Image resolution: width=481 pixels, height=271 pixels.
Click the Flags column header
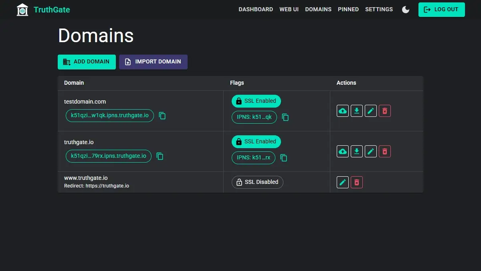point(237,83)
